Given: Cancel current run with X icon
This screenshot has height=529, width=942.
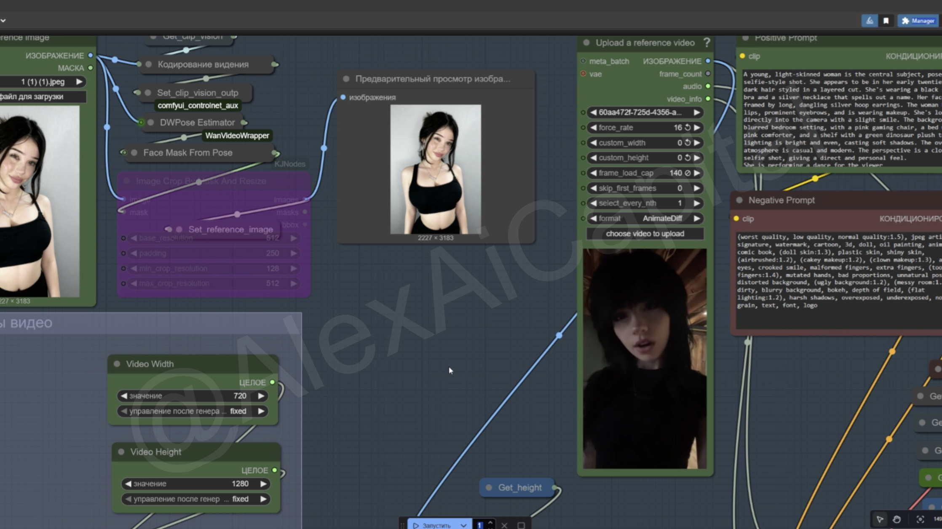Looking at the screenshot, I should click(504, 525).
